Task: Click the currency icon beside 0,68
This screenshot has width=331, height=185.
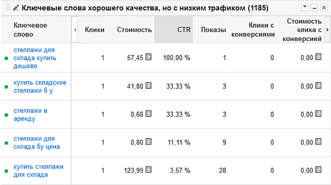Action: point(148,114)
